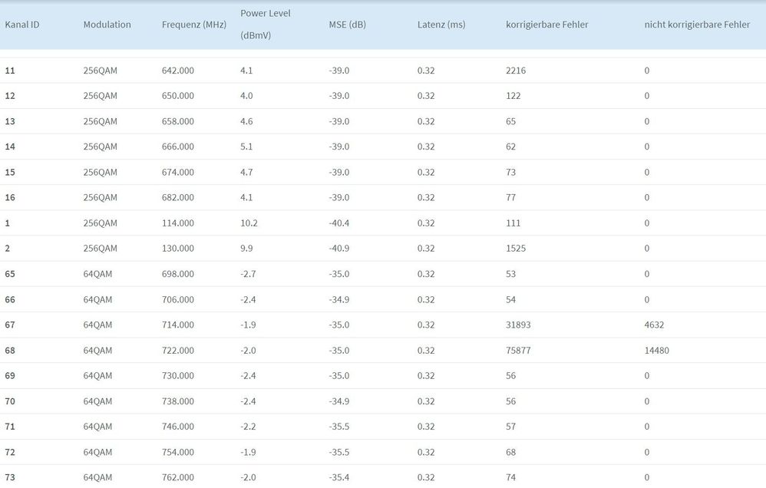Click the Kanal ID column header
766x488 pixels.
click(x=22, y=25)
